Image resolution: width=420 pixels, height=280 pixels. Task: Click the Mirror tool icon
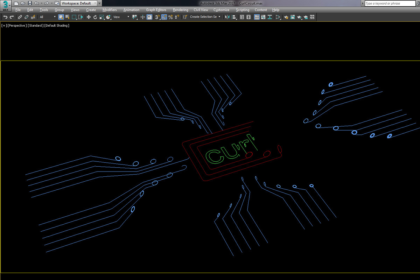(227, 17)
